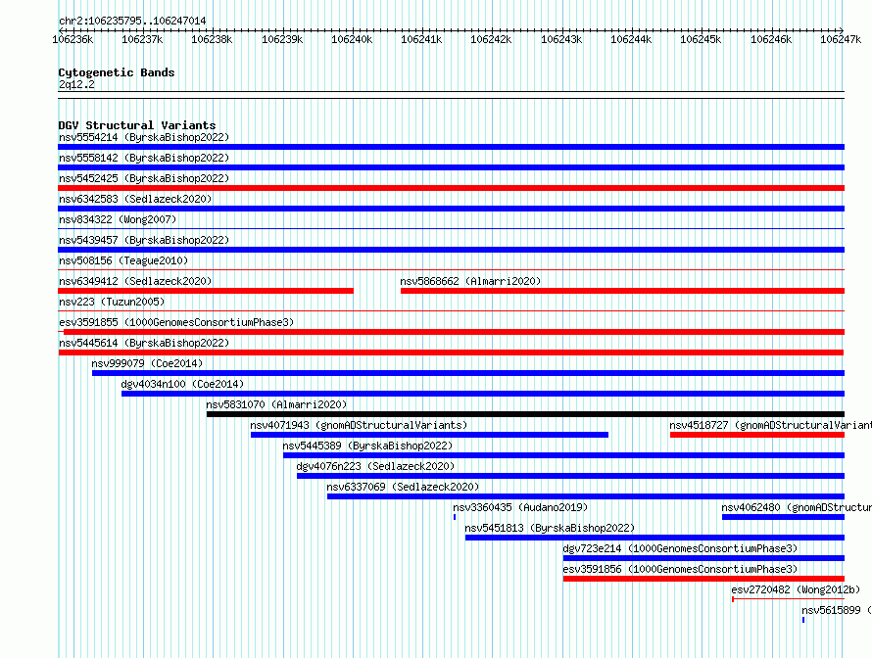Click the red nsv6349412 variant bar
Viewport: 872px width, 658px height.
[x=206, y=291]
